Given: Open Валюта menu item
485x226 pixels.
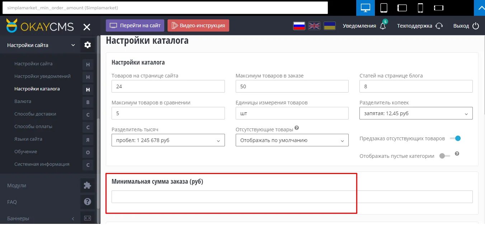Looking at the screenshot, I should 23,101.
